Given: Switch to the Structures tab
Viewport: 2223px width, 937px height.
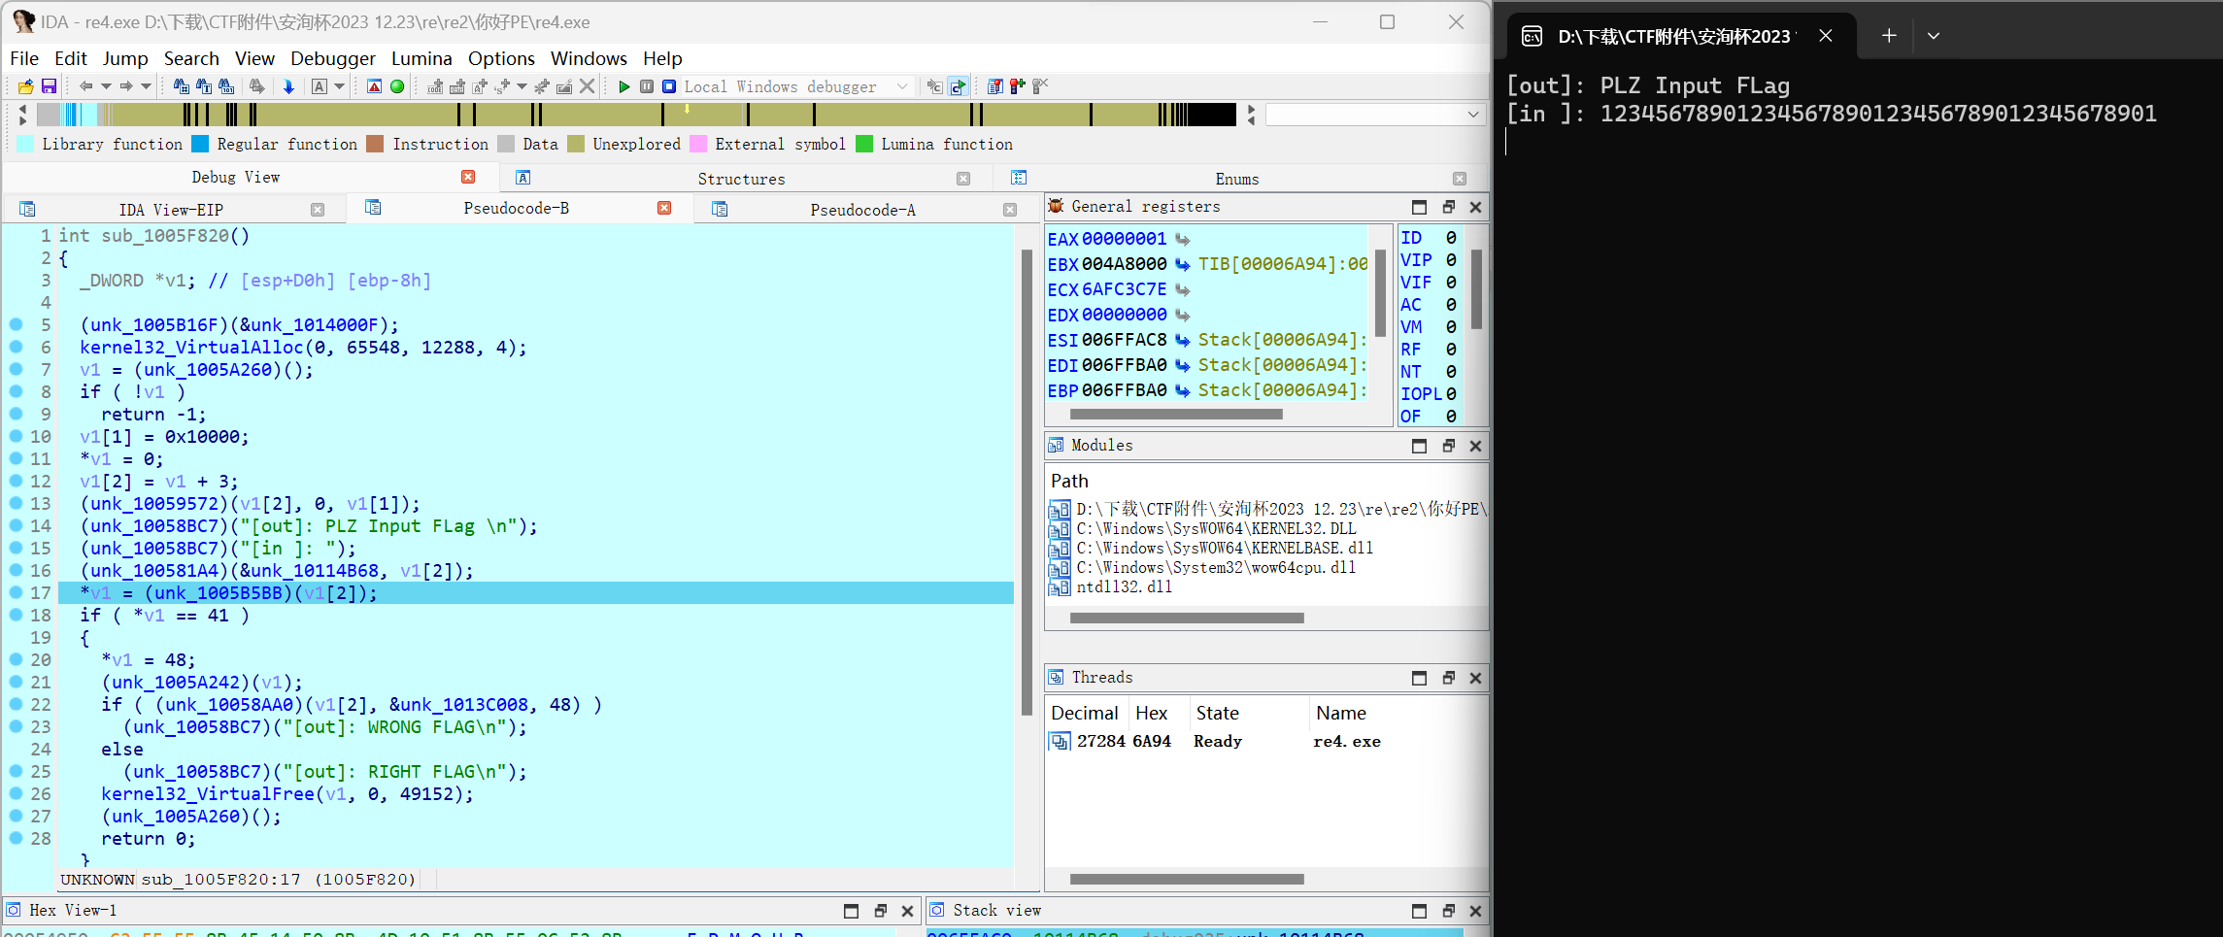Looking at the screenshot, I should 741,179.
